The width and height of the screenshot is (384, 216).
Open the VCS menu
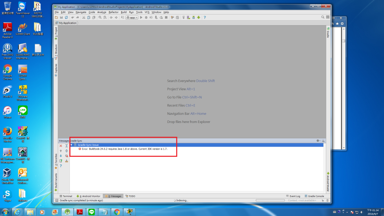coord(147,12)
